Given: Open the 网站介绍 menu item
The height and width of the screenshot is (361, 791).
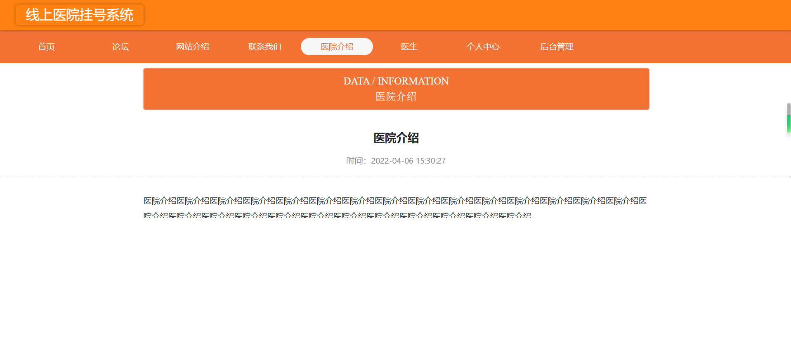Looking at the screenshot, I should (192, 47).
